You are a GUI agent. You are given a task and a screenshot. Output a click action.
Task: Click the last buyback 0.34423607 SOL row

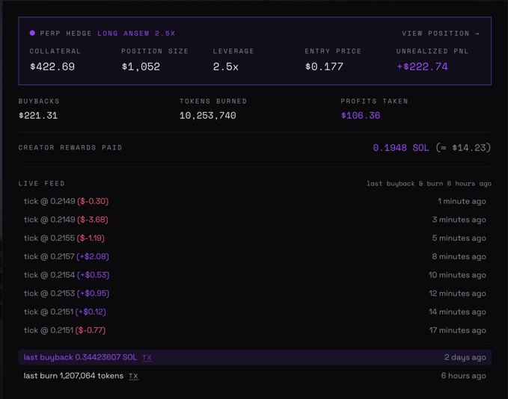[255, 357]
